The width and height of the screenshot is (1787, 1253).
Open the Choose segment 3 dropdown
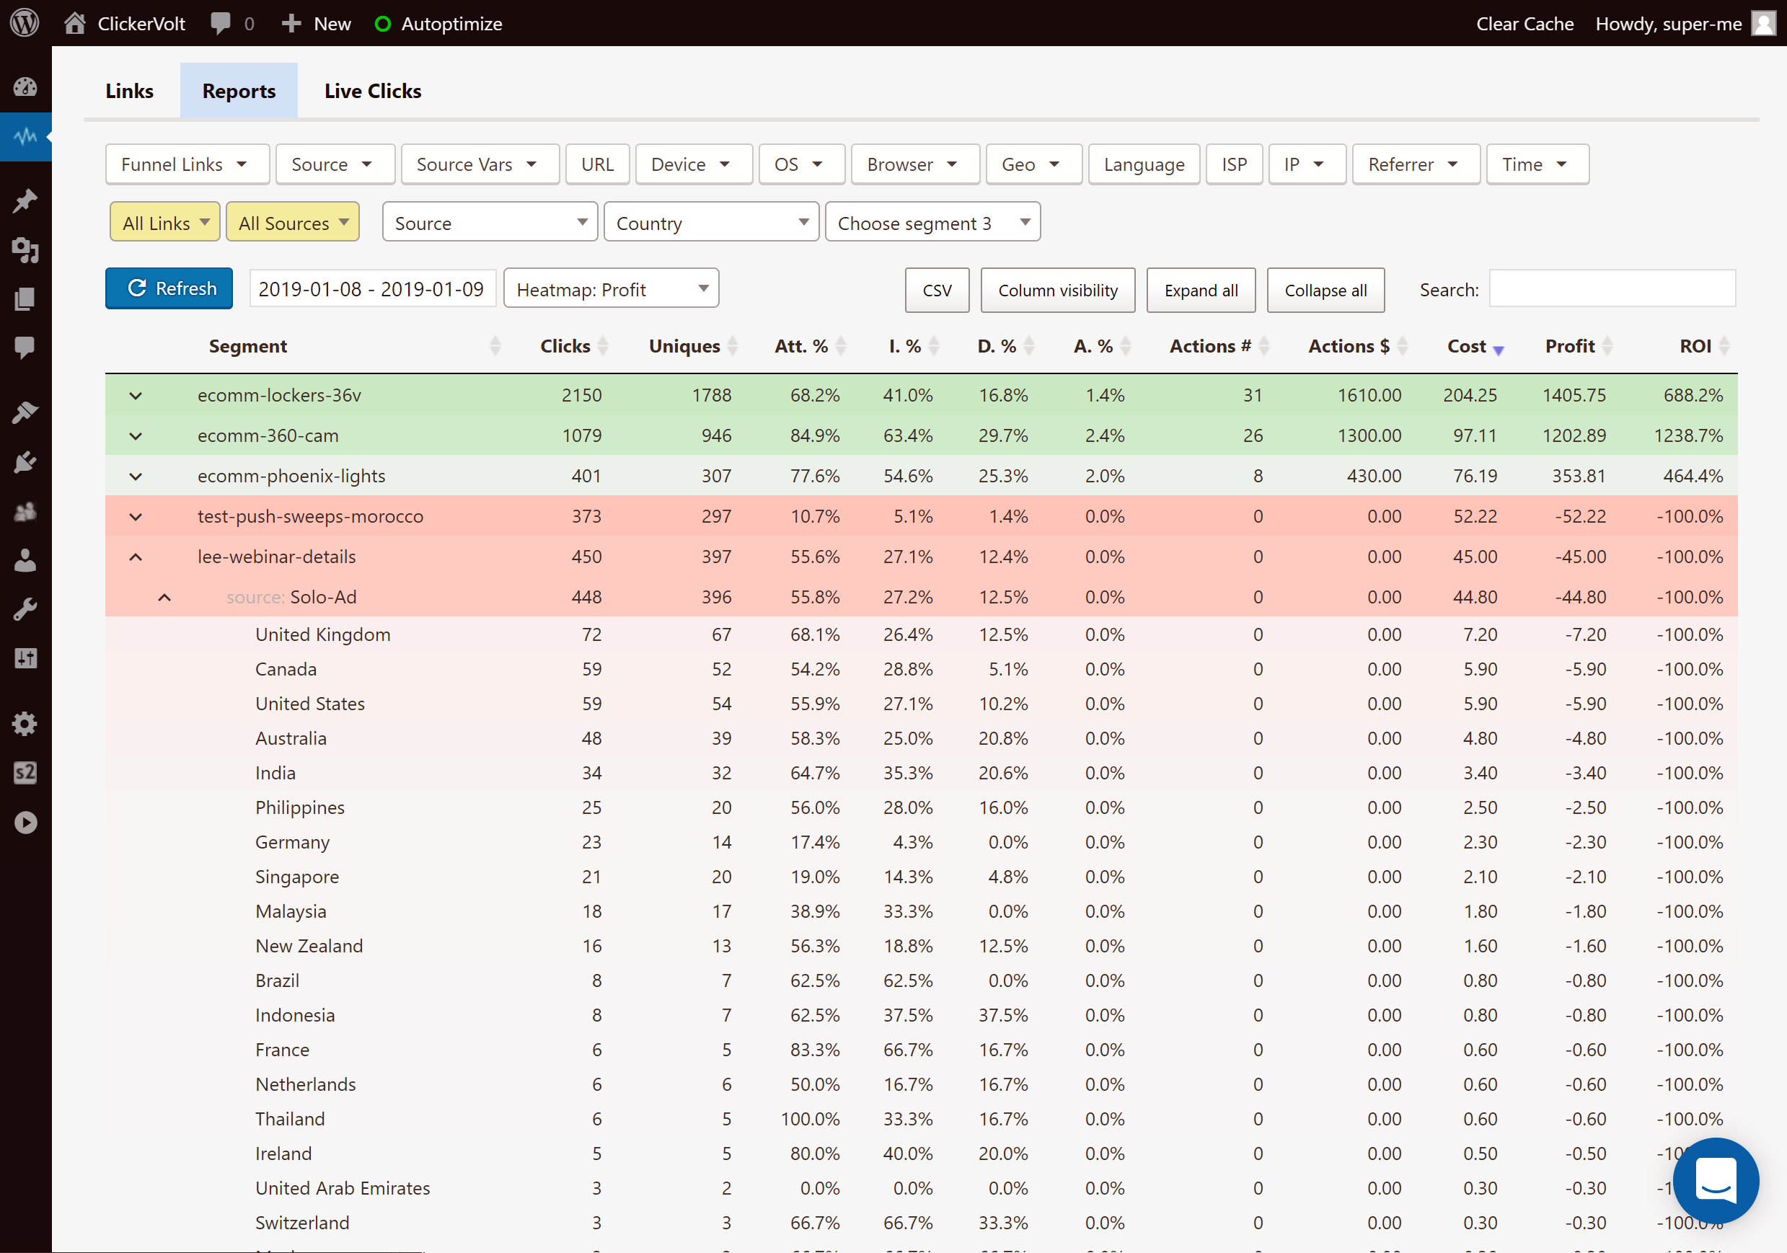coord(932,223)
